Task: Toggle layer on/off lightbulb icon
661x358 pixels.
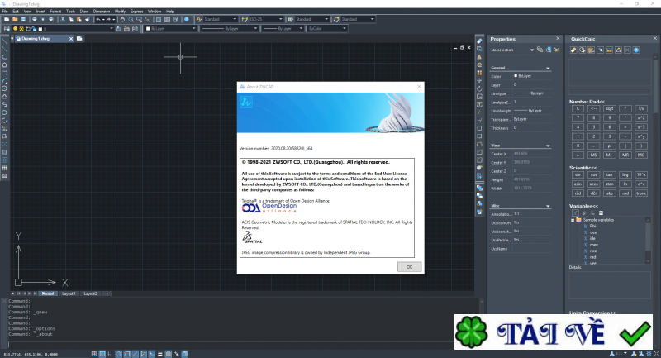Action: coord(16,28)
